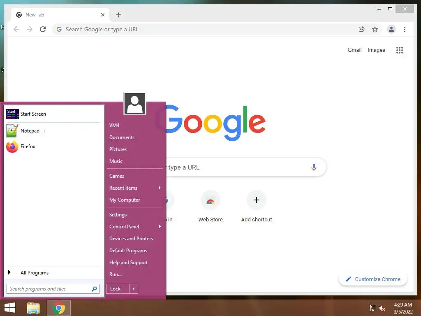Screen dimensions: 421x316
Task: Open Chrome three-dot menu
Action: (405, 29)
